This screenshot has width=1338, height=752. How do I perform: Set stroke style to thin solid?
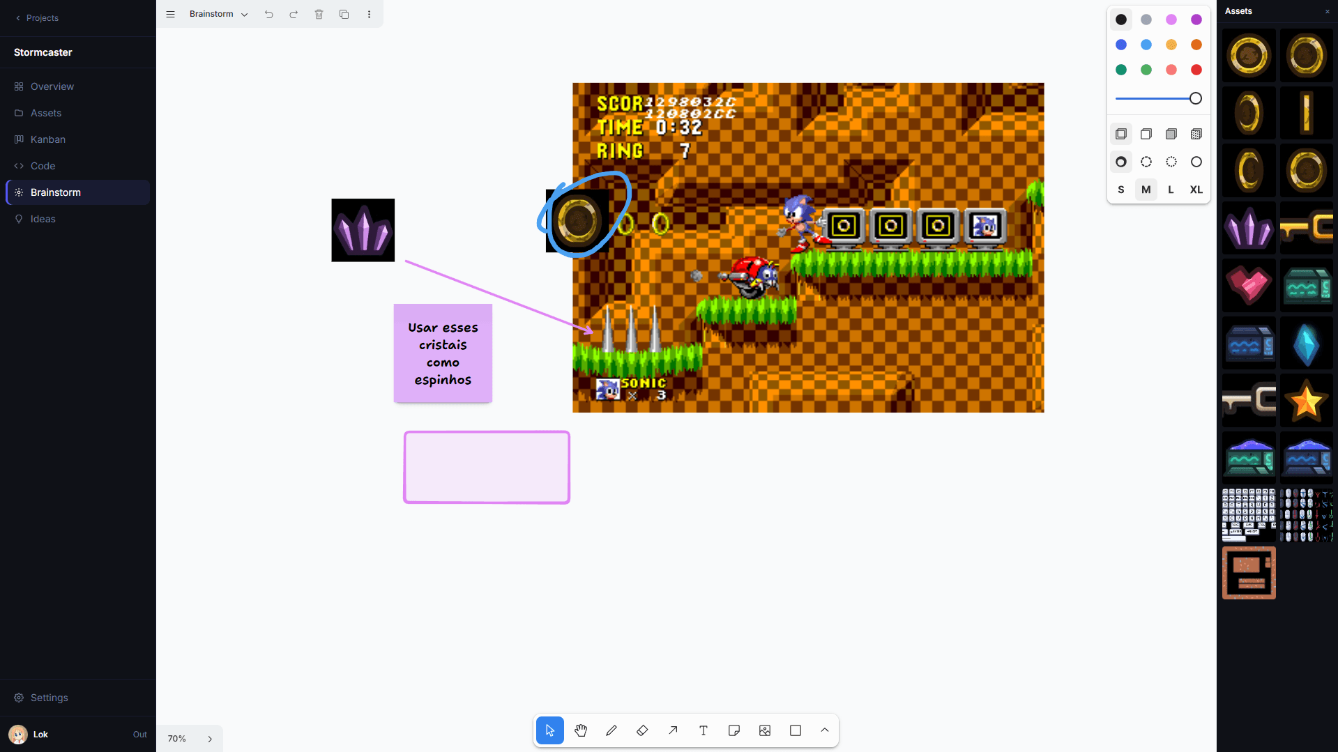coord(1196,162)
